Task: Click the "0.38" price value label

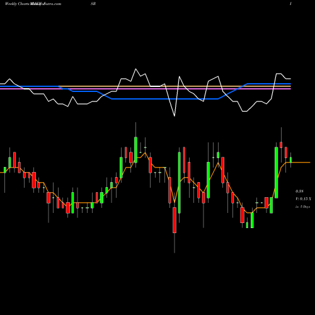Action: click(299, 192)
